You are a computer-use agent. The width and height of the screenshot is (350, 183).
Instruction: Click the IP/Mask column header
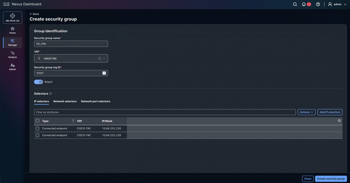coord(107,121)
